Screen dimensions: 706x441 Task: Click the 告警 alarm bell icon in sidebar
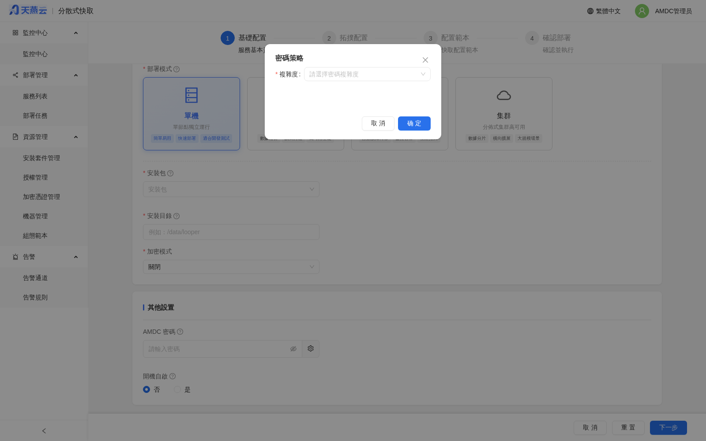15,257
